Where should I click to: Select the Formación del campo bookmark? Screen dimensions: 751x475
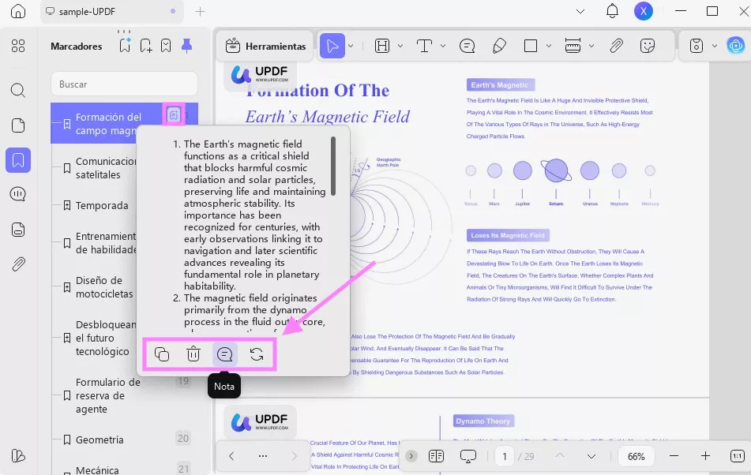125,123
